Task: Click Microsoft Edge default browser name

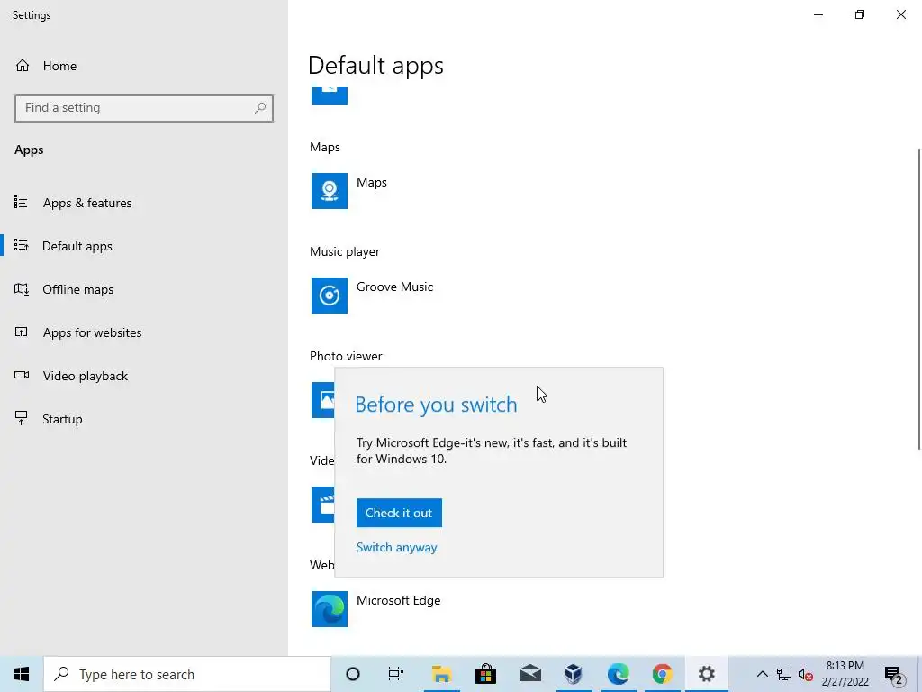Action: [398, 600]
